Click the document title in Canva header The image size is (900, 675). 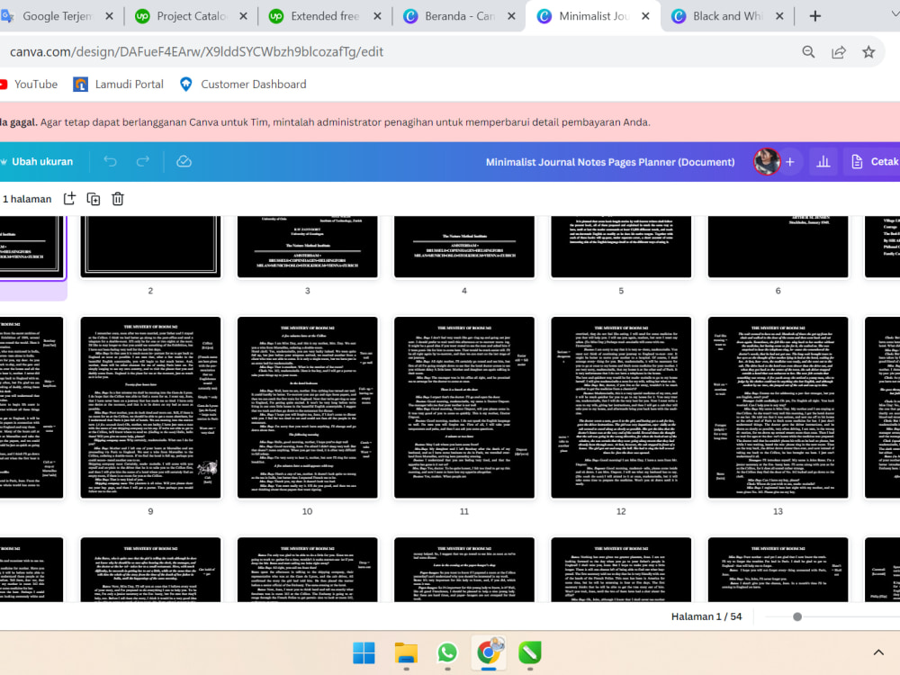tap(609, 162)
